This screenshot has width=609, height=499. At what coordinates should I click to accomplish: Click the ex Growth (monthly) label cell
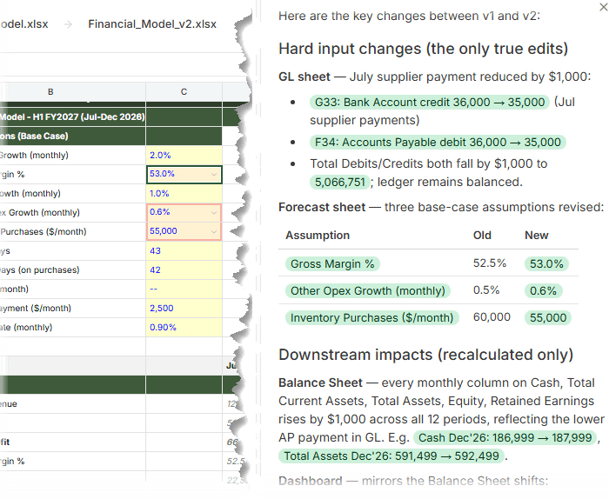pyautogui.click(x=72, y=213)
